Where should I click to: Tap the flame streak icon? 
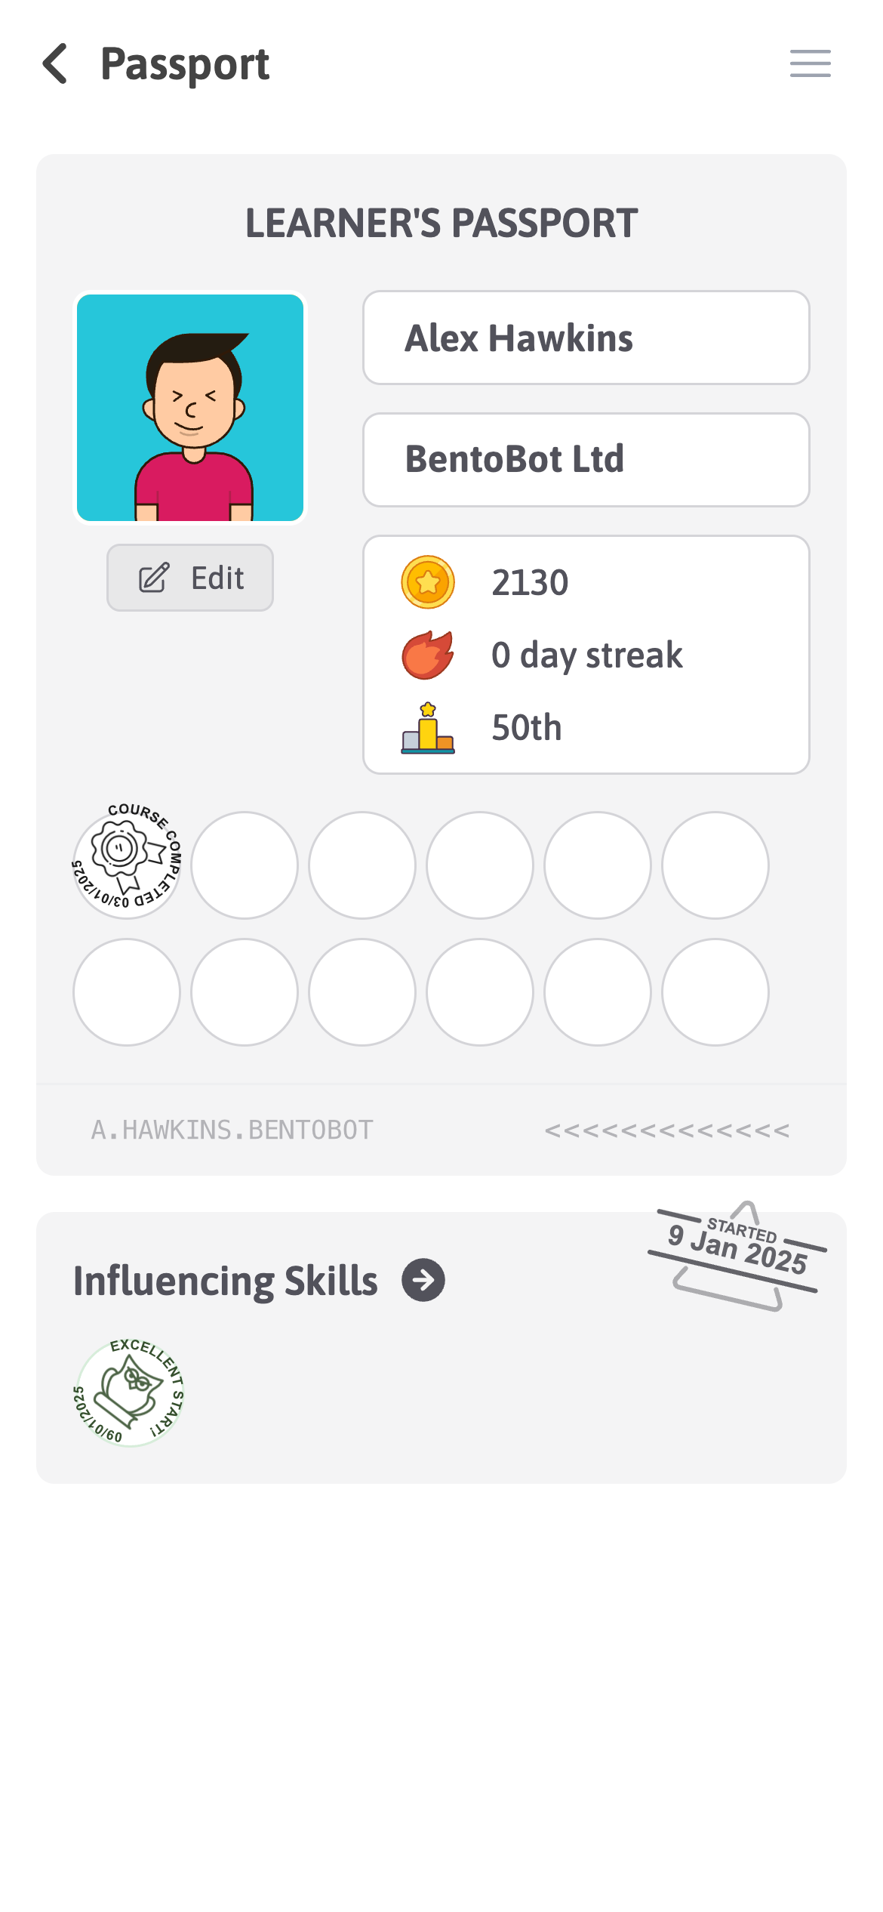point(428,655)
